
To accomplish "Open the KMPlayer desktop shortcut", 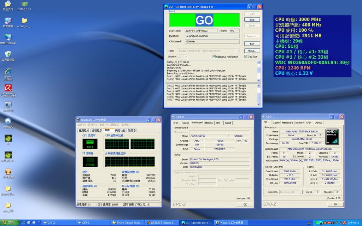I will tap(8, 105).
